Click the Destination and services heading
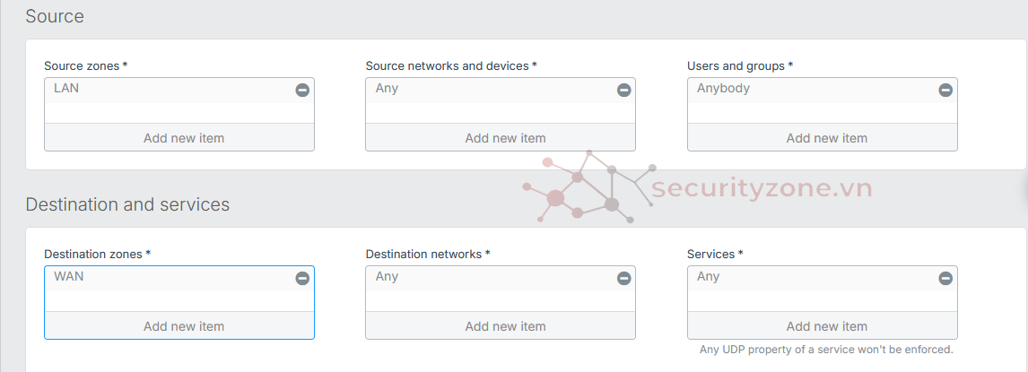Image resolution: width=1028 pixels, height=372 pixels. point(127,204)
